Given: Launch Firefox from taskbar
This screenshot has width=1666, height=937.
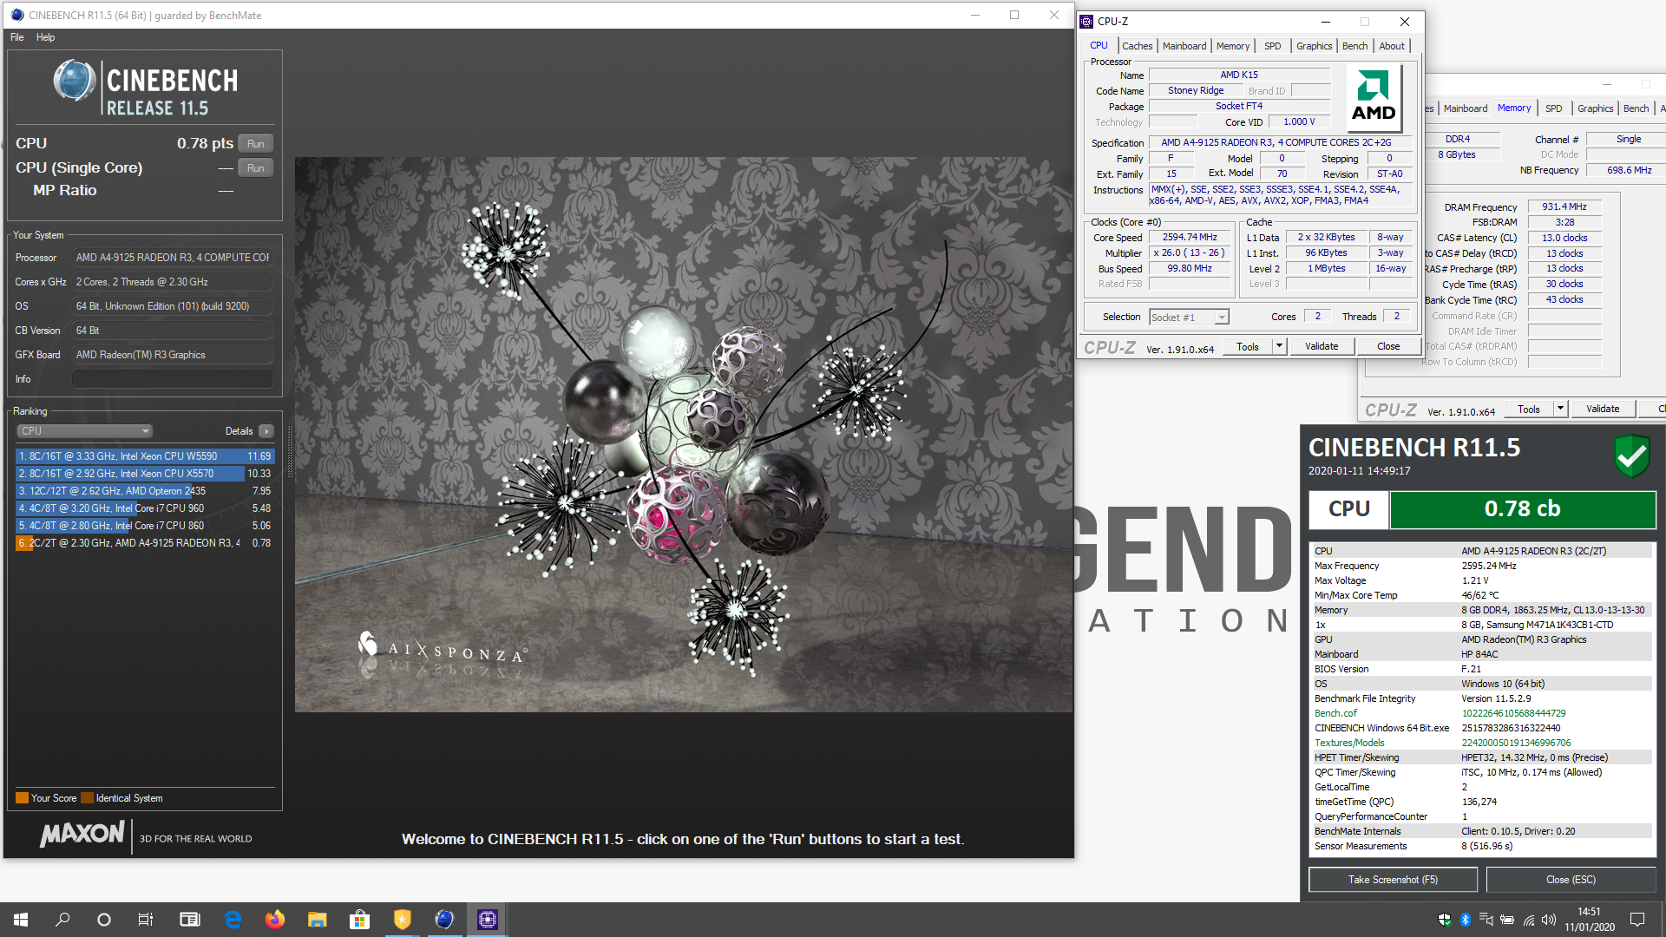Looking at the screenshot, I should point(275,920).
